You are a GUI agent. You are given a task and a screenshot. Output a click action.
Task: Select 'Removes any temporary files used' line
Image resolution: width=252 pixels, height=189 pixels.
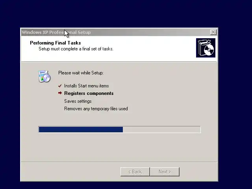tap(96, 109)
